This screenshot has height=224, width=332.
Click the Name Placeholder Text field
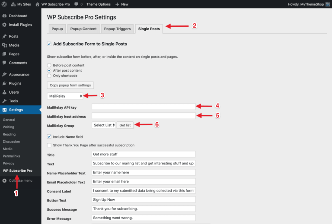pos(144,173)
